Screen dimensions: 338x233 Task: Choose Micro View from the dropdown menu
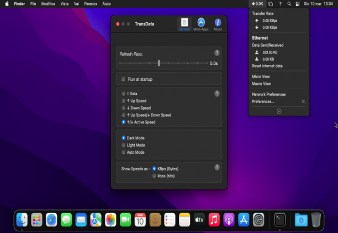[261, 77]
